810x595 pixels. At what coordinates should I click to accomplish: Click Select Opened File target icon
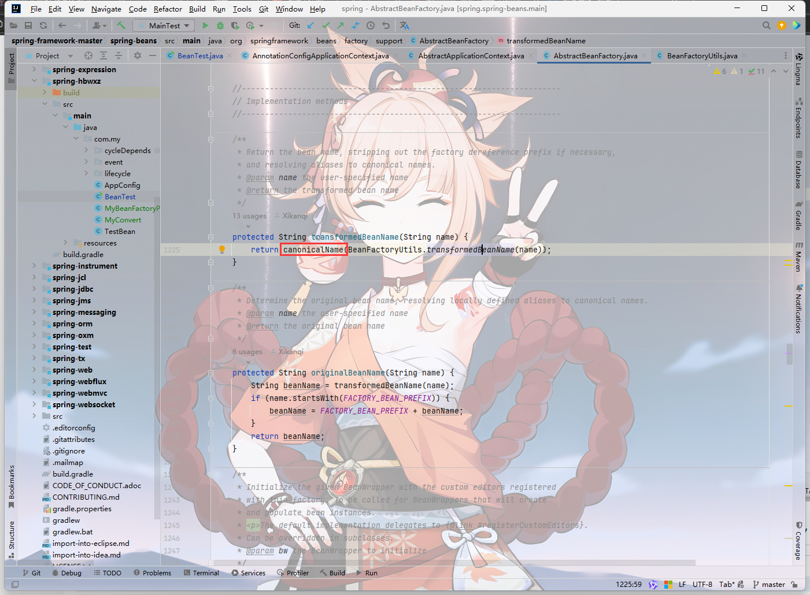click(88, 55)
